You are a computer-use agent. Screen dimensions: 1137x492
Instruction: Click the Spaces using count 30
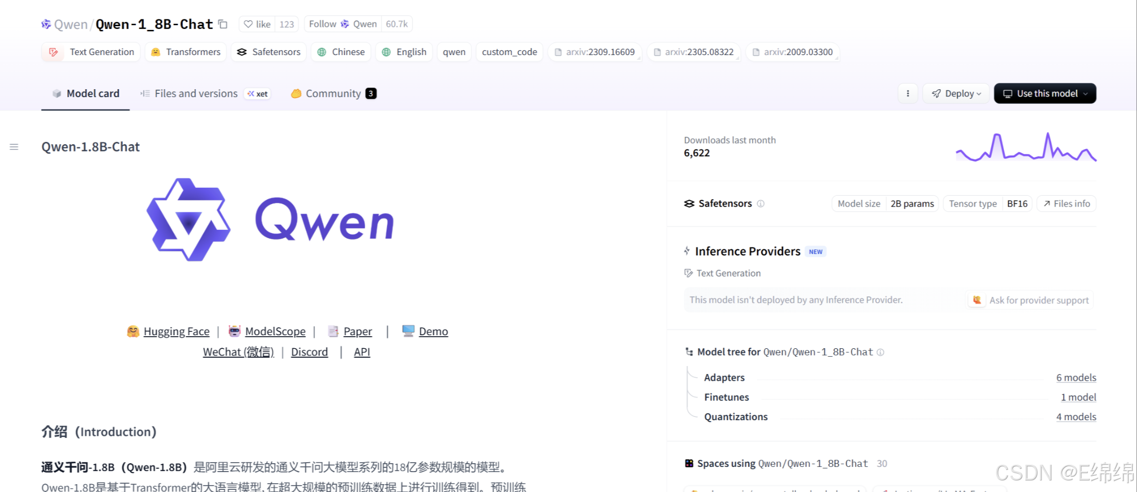(x=882, y=464)
